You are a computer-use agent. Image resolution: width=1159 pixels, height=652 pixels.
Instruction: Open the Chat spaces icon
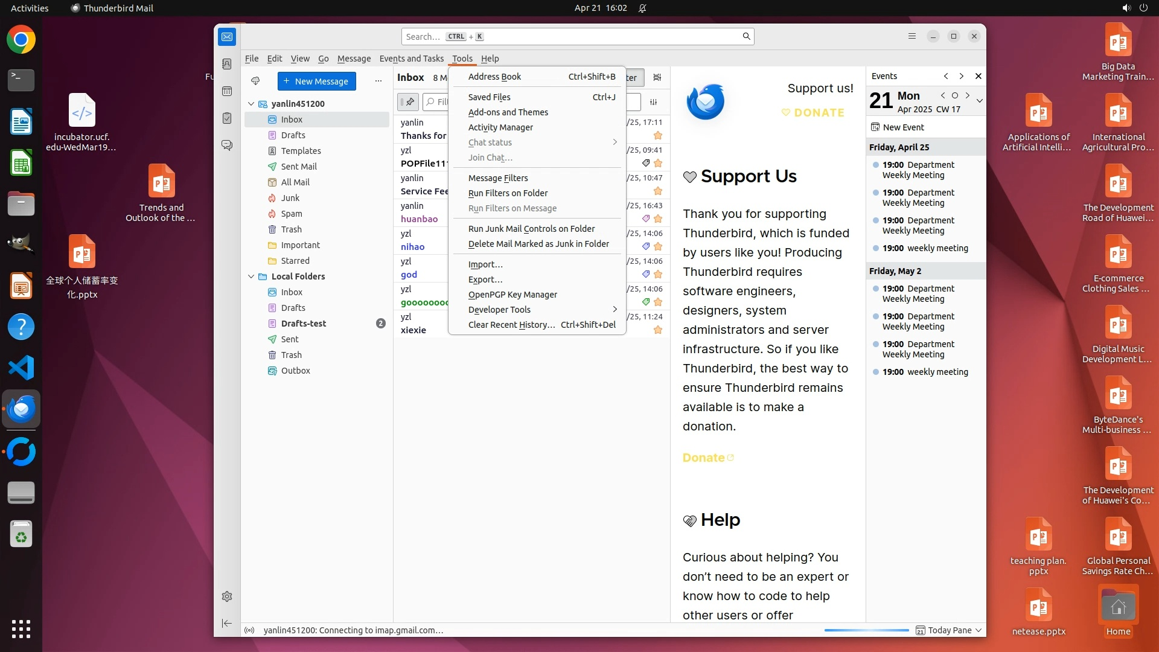coord(227,145)
